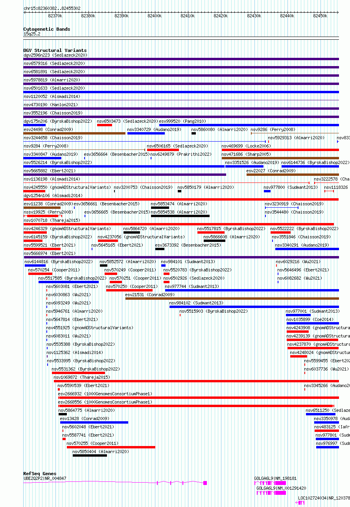Select the 15q25.2 band label

tap(32, 34)
